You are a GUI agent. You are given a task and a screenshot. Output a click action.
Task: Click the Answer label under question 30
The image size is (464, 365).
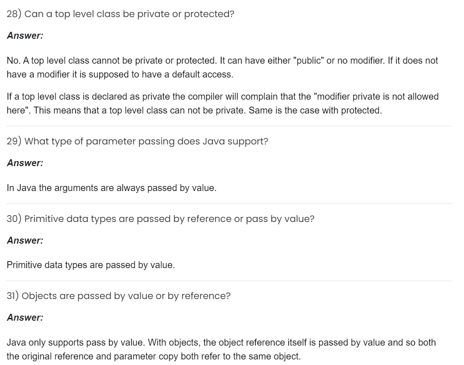25,240
